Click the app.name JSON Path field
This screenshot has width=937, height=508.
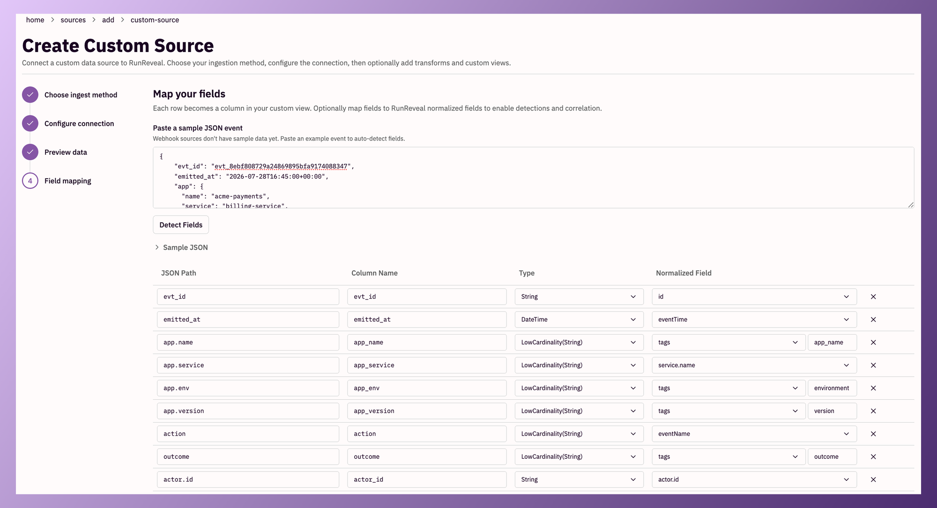[x=248, y=343]
